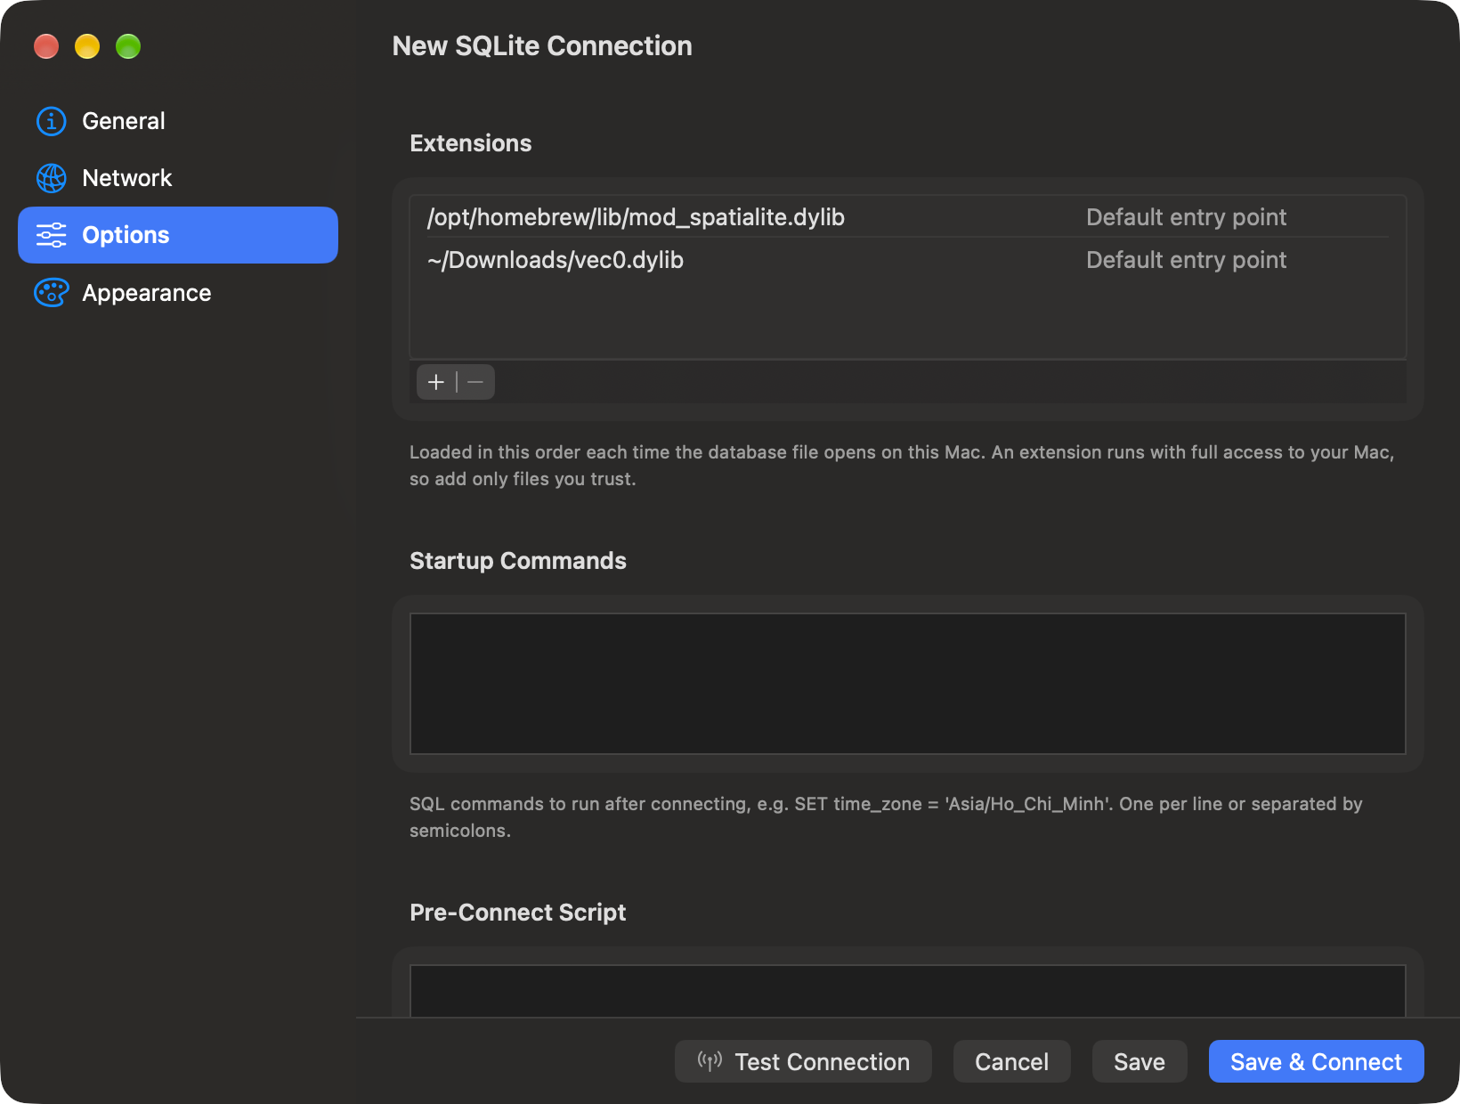1460x1104 pixels.
Task: Open the Appearance section
Action: pos(178,292)
